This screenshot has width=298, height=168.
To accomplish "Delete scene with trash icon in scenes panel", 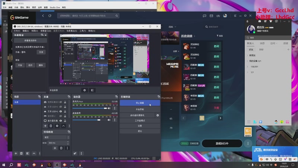I will (x=21, y=153).
